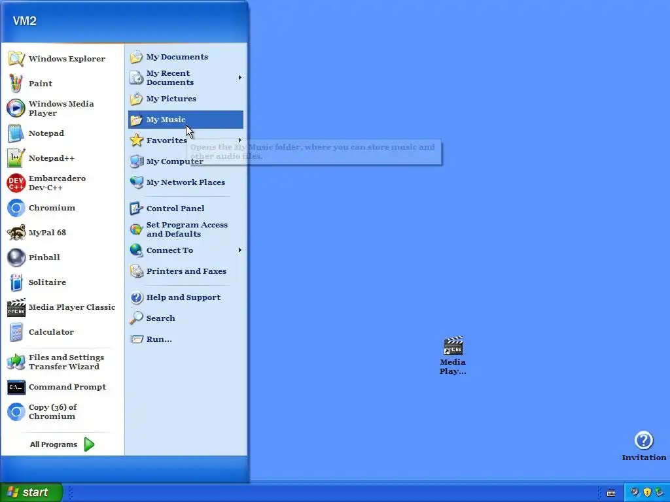Click the My Pictures folder icon
670x502 pixels.
[136, 99]
